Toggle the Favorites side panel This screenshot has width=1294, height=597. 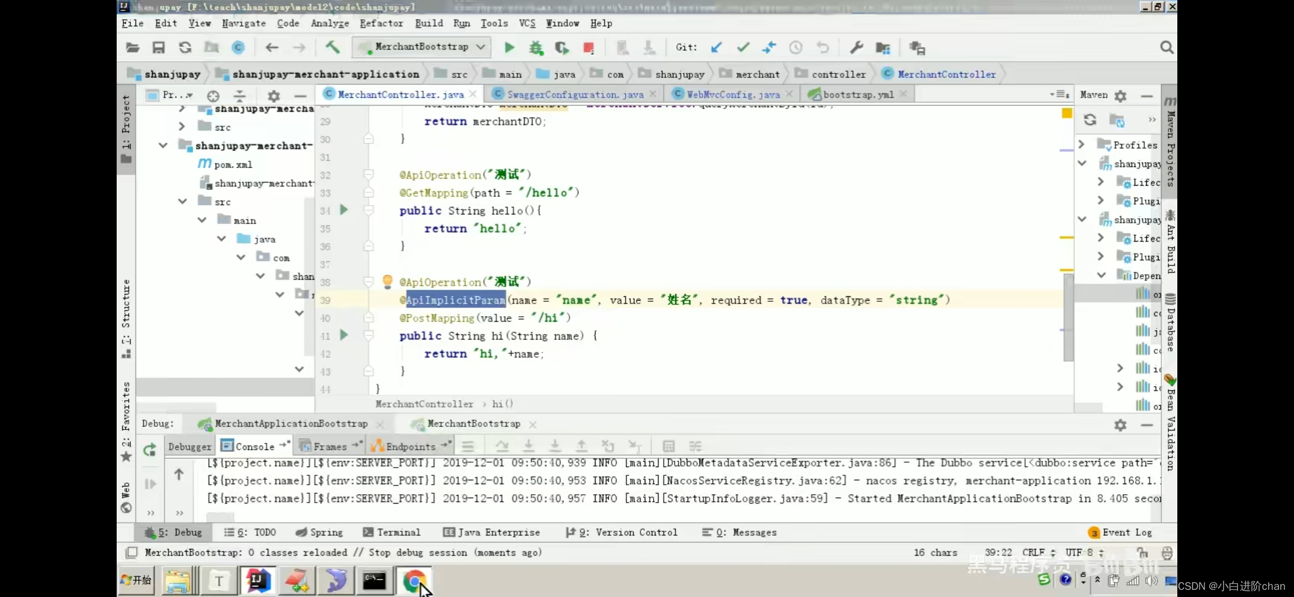[126, 421]
